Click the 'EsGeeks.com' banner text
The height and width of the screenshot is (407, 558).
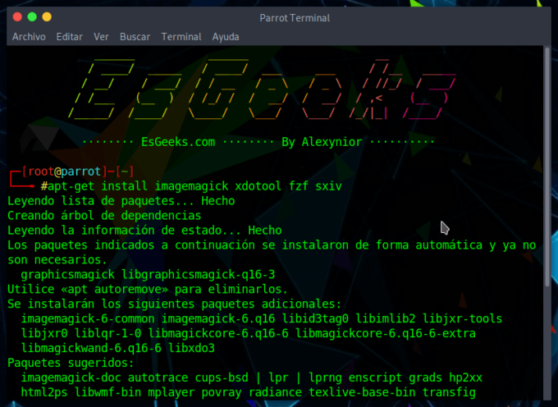tap(178, 142)
